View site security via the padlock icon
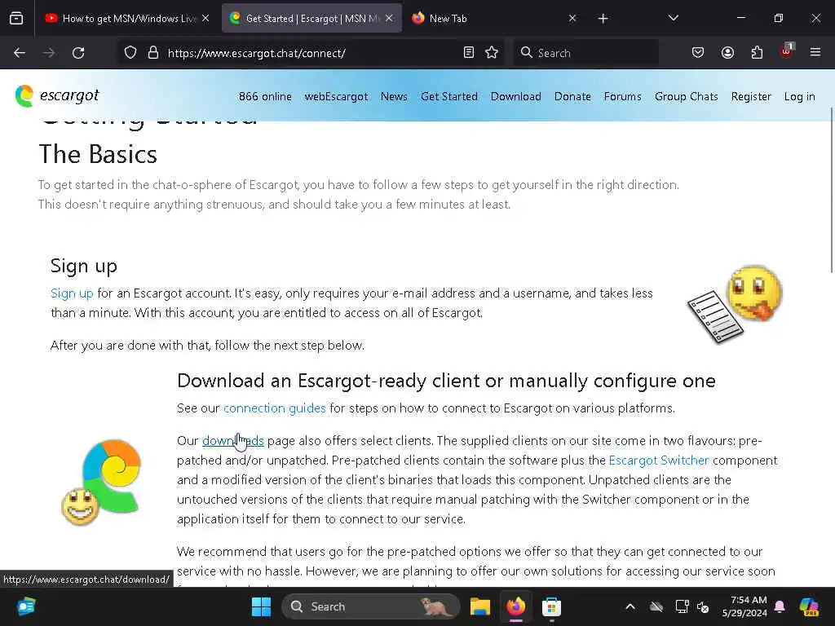Image resolution: width=835 pixels, height=626 pixels. (x=153, y=53)
